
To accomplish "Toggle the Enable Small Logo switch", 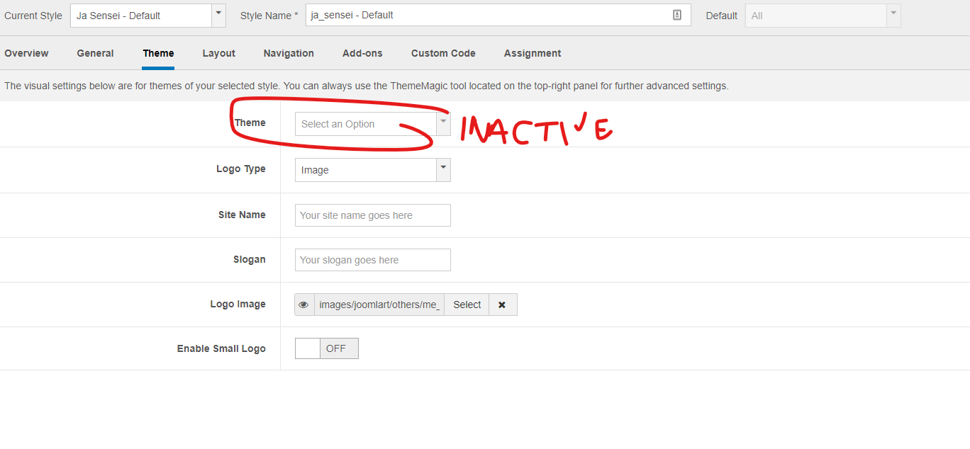I will click(326, 348).
